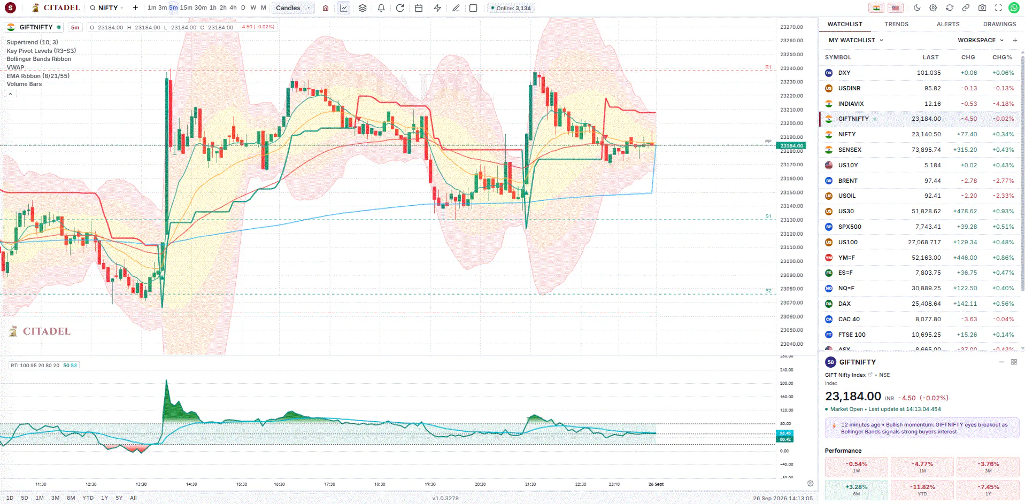Open WhatsApp support icon

pos(1014,8)
